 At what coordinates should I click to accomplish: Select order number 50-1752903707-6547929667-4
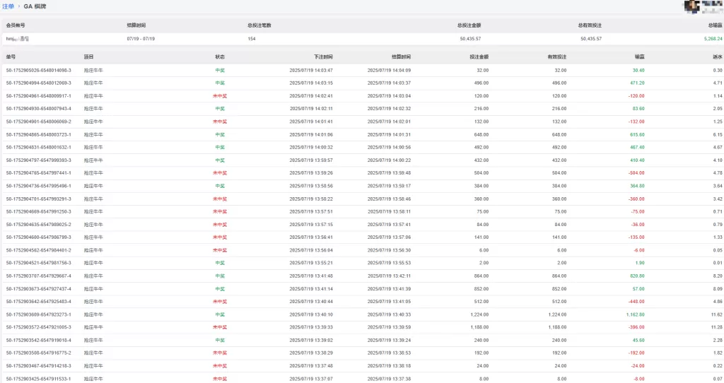tap(39, 276)
